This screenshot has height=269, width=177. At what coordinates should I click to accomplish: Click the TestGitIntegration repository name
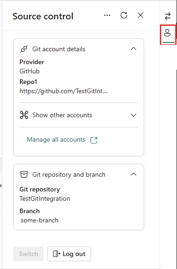pyautogui.click(x=45, y=199)
